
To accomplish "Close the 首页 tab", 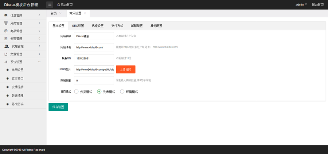I will pos(60,13).
